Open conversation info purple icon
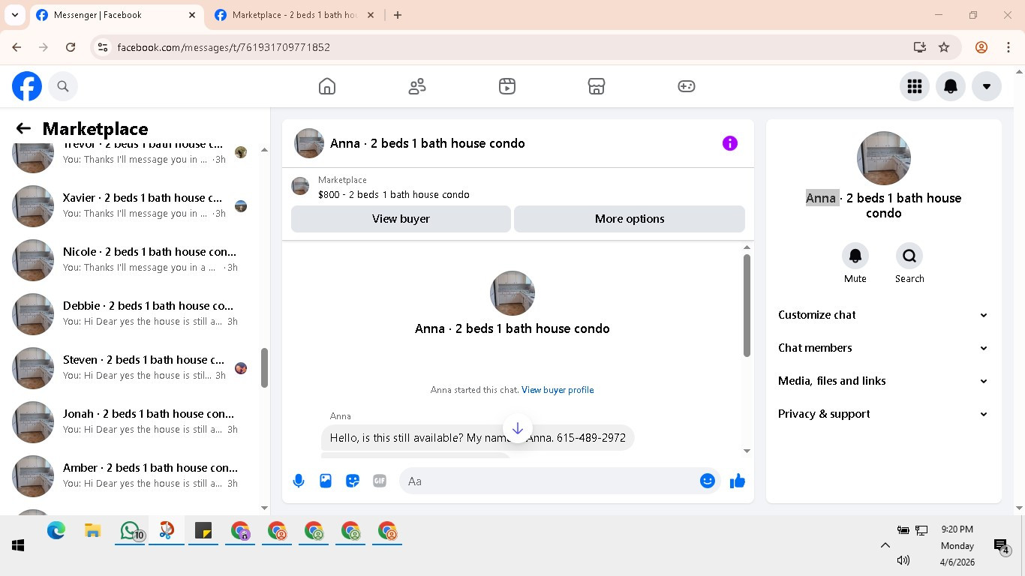 (x=730, y=143)
